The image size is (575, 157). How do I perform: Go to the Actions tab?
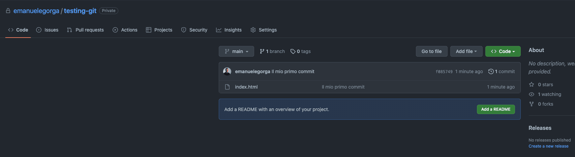tap(125, 30)
